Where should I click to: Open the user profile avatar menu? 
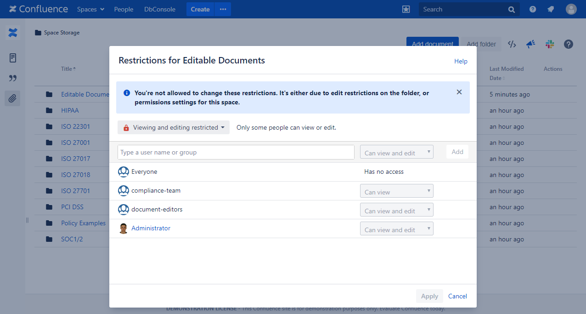[571, 9]
